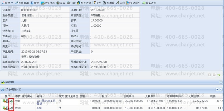Click tax-free unit price 17,094.017077

[156, 101]
